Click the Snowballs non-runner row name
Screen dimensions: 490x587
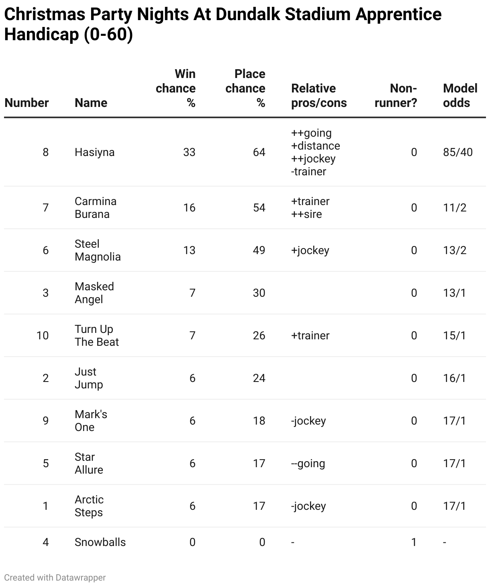click(x=100, y=542)
